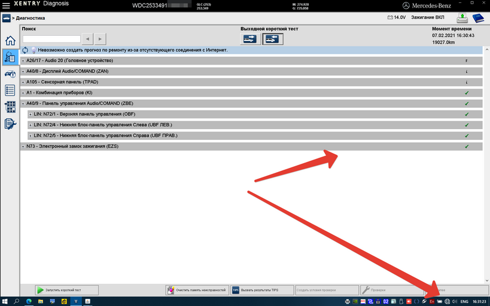Open the checklist sidebar icon

(10, 90)
